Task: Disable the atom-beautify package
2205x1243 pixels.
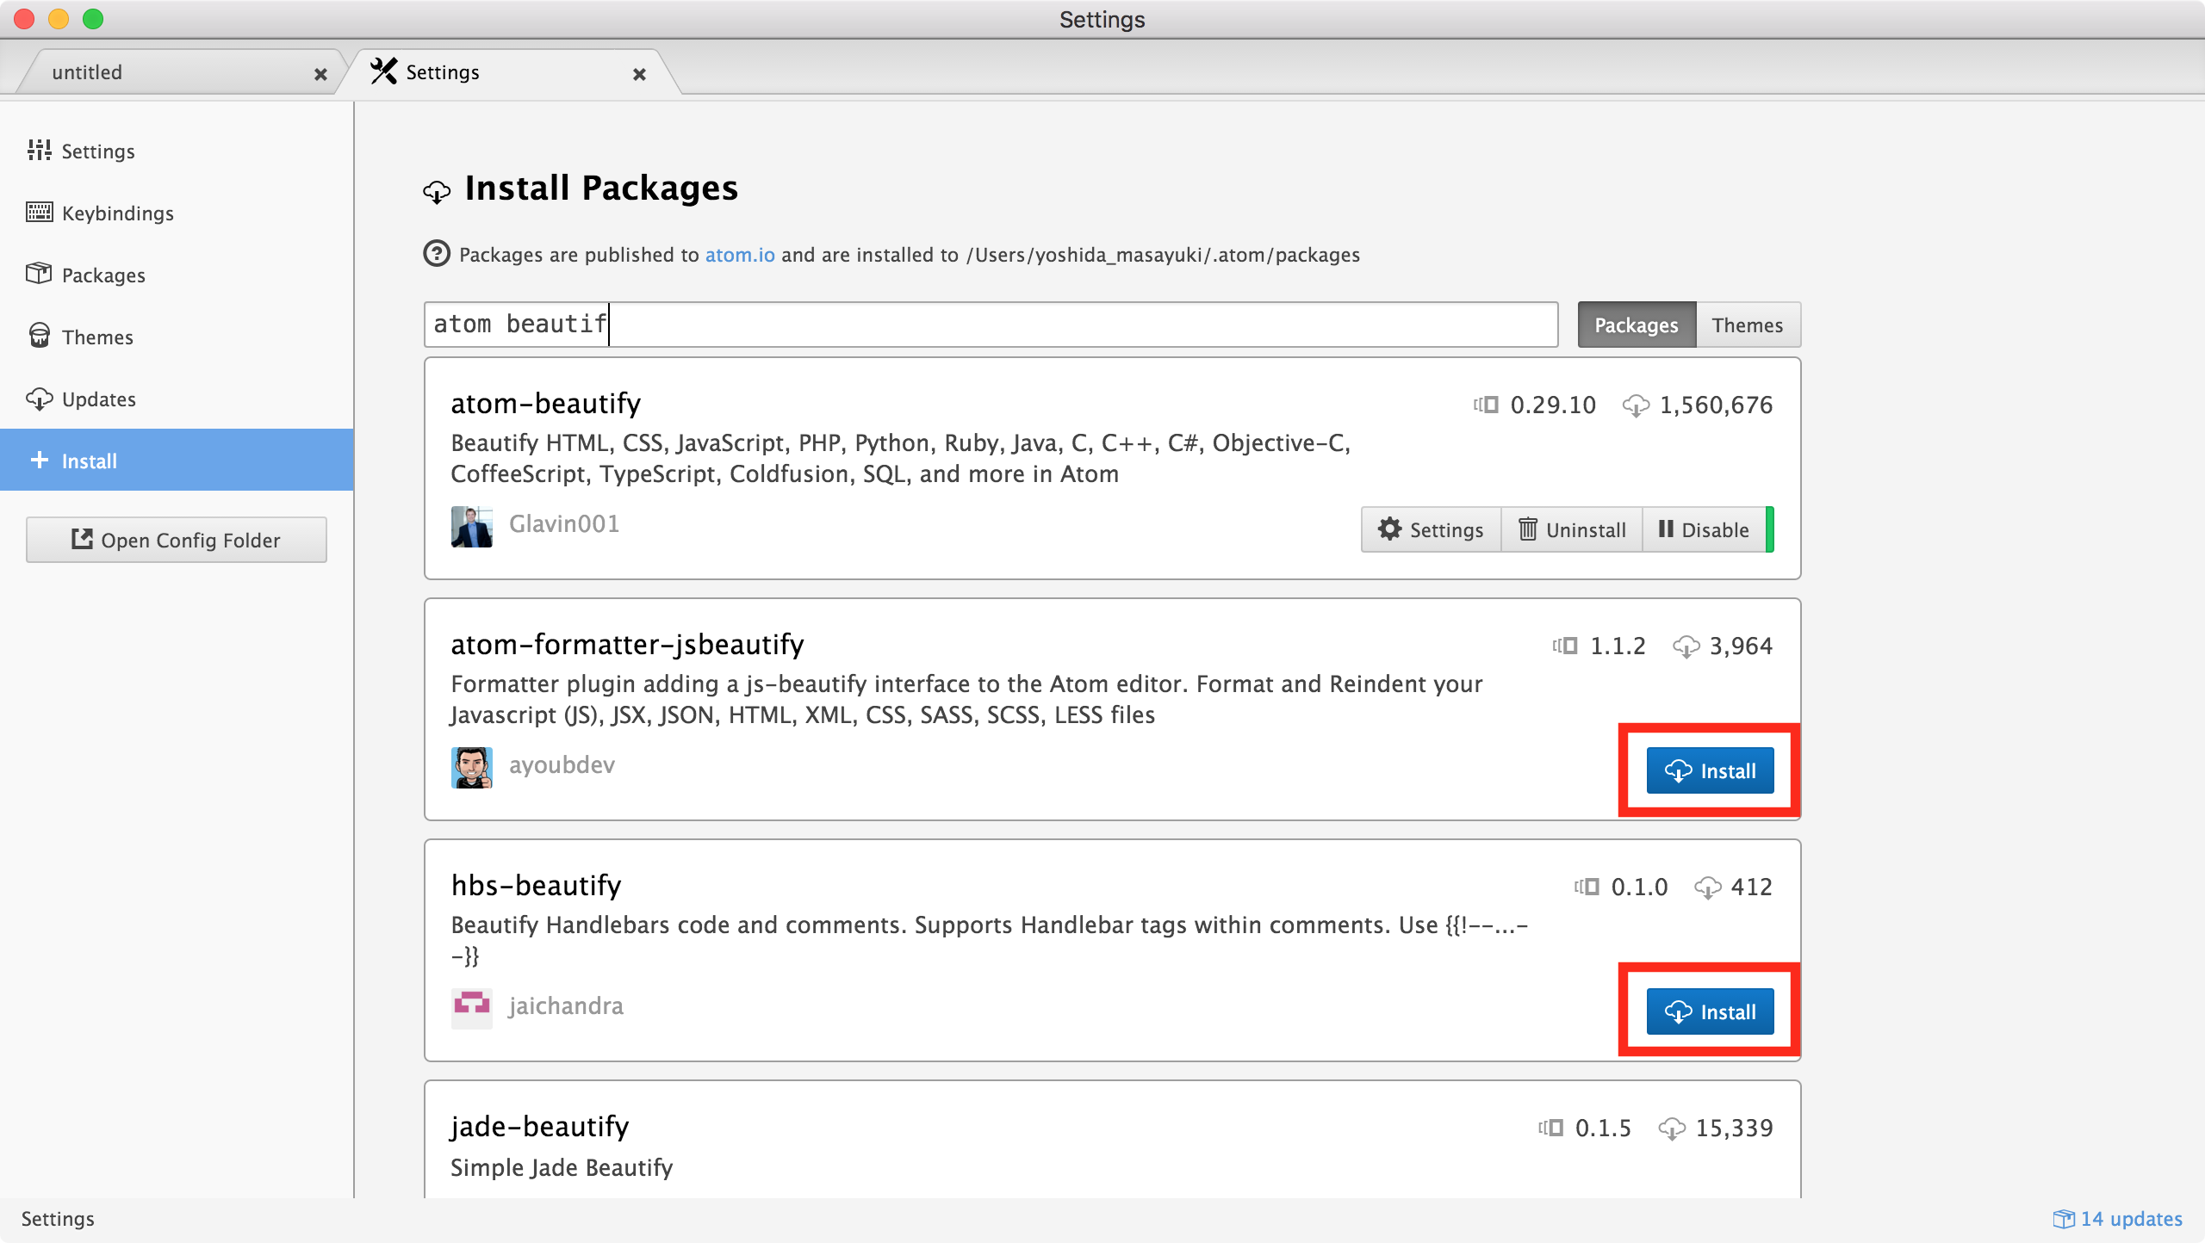Action: (x=1704, y=529)
